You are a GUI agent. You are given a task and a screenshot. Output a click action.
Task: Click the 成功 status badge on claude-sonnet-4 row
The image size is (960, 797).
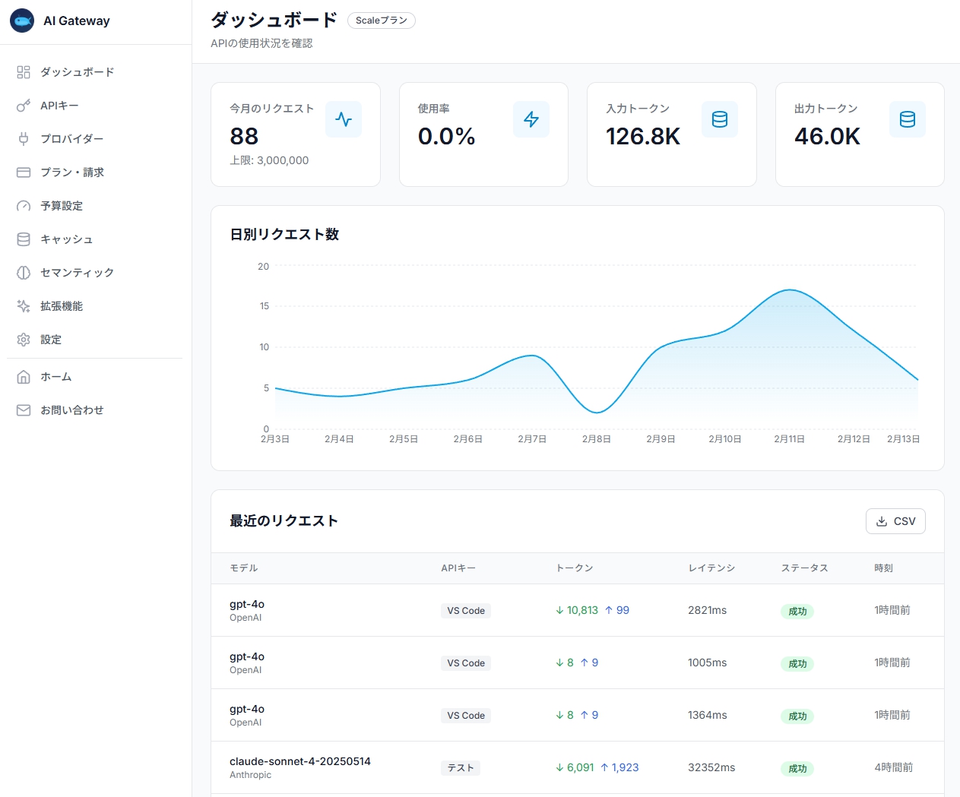797,768
